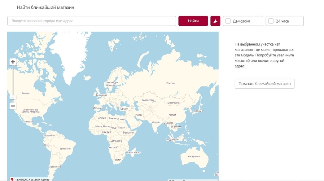Click the Перу label on the map

tap(47, 145)
